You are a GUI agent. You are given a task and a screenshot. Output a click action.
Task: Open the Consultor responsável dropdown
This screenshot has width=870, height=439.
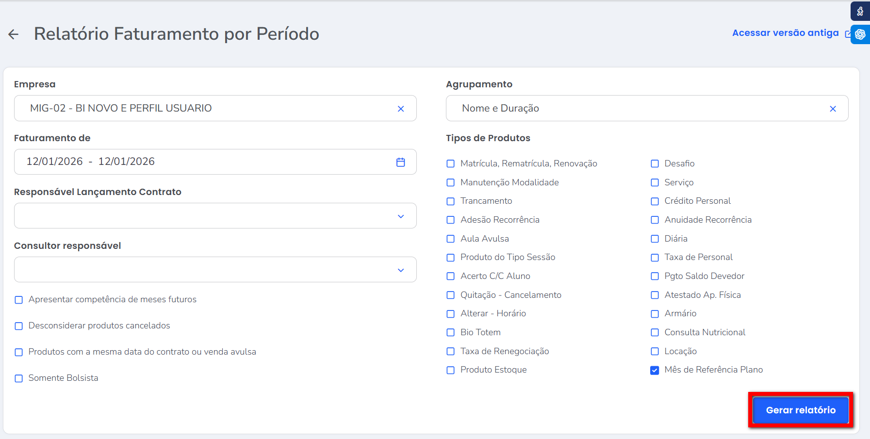[400, 270]
